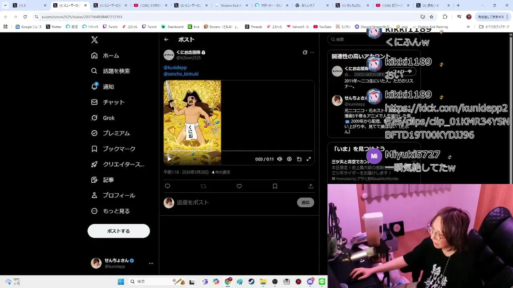The height and width of the screenshot is (288, 513).
Task: Repost using the retweet arrows icon
Action: tap(203, 186)
